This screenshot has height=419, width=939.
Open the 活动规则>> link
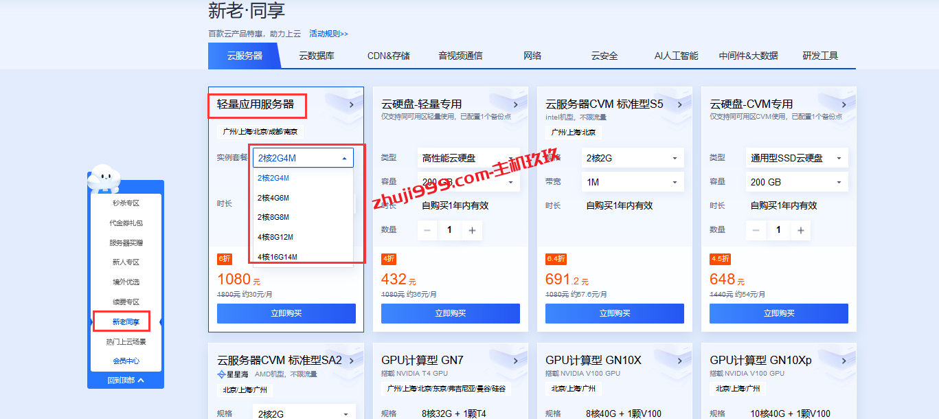(x=328, y=34)
